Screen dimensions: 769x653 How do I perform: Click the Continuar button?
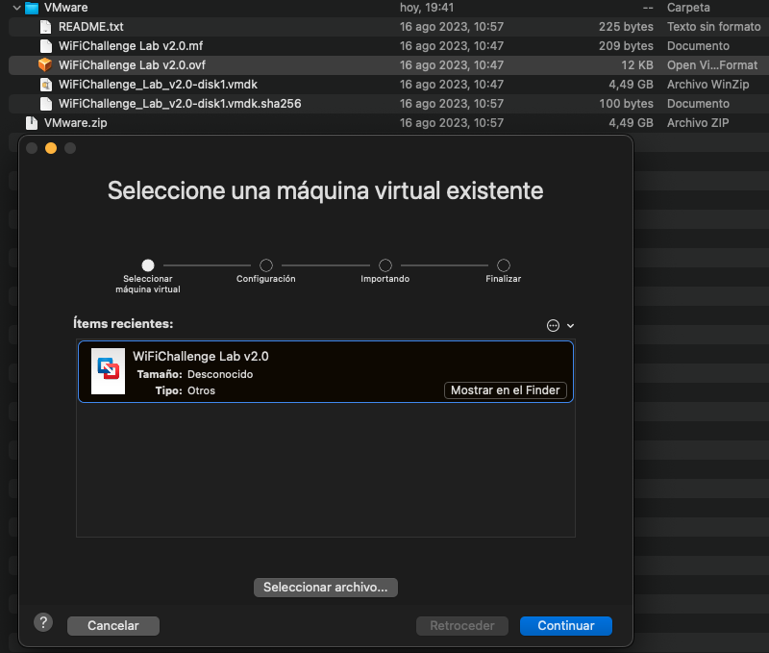tap(566, 626)
